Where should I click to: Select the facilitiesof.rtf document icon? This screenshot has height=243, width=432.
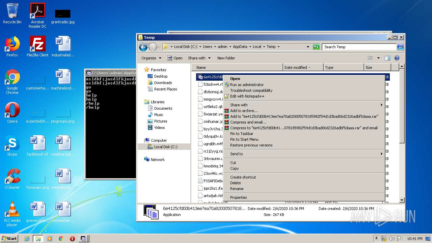coord(37,146)
